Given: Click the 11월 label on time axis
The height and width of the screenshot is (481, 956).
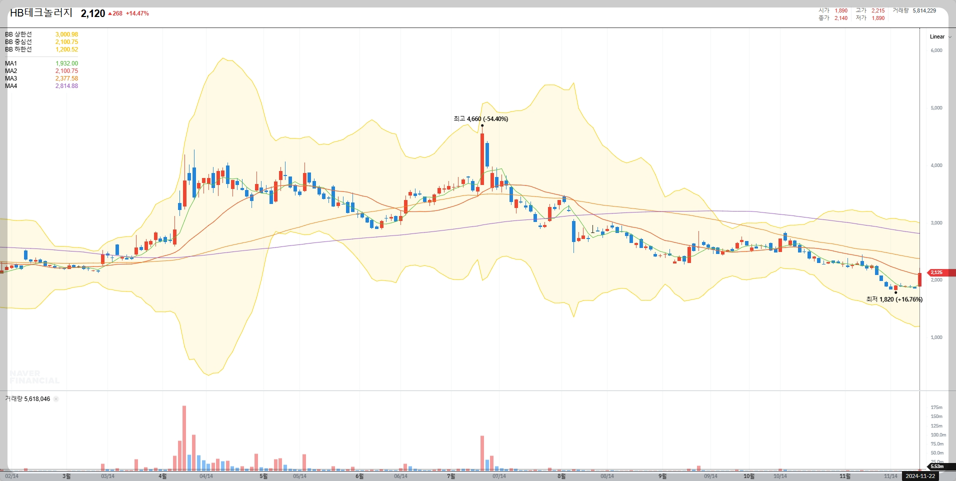Looking at the screenshot, I should click(x=845, y=476).
